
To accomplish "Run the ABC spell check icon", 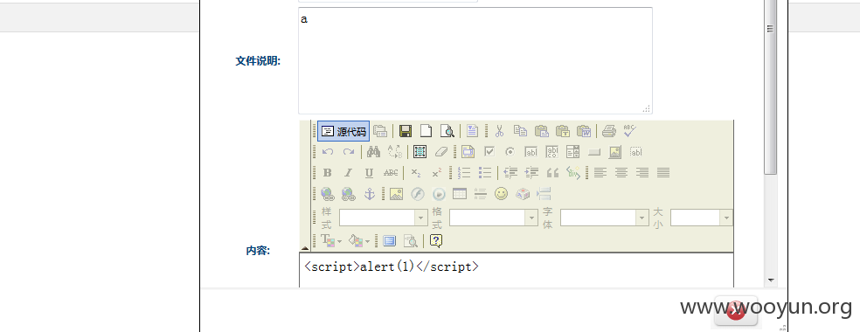I will 629,131.
